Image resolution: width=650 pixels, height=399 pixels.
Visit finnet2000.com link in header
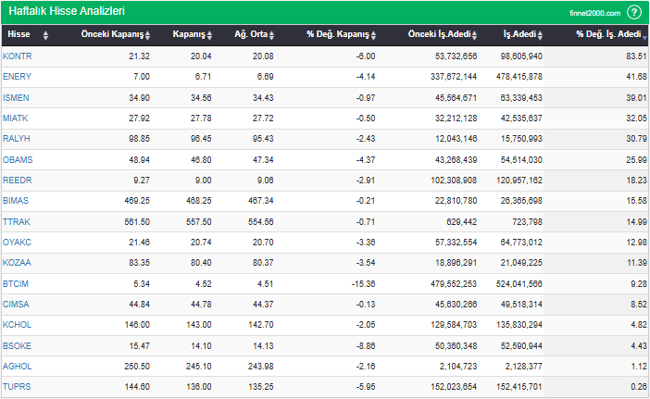pos(594,13)
